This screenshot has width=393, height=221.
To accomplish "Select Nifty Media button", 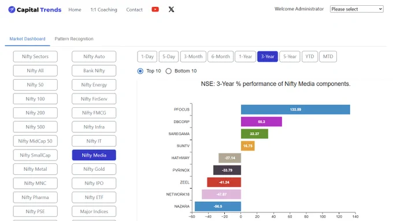I will 94,155.
